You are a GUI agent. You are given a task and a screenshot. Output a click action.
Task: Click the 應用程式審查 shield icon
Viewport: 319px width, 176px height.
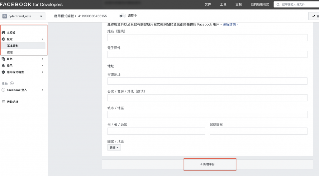tap(3, 72)
